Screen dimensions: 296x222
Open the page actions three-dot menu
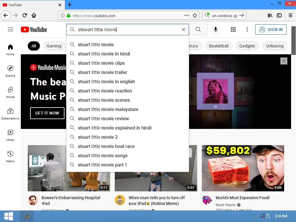point(187,16)
